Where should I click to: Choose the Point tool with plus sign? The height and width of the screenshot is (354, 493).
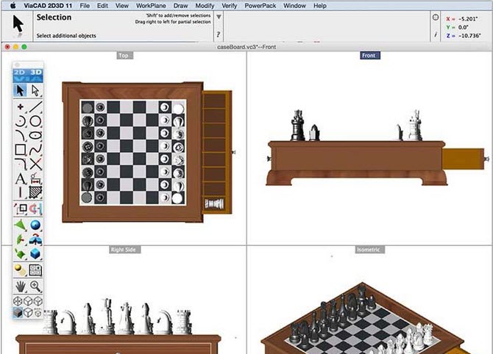[x=21, y=107]
